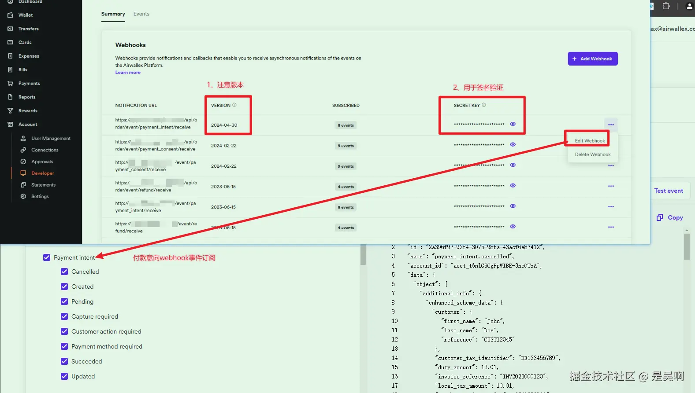Click the payment_intent.cancelled name line
This screenshot has height=393, width=695.
click(461, 257)
